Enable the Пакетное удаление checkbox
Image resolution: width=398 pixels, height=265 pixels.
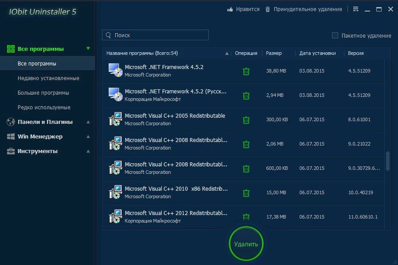(335, 35)
